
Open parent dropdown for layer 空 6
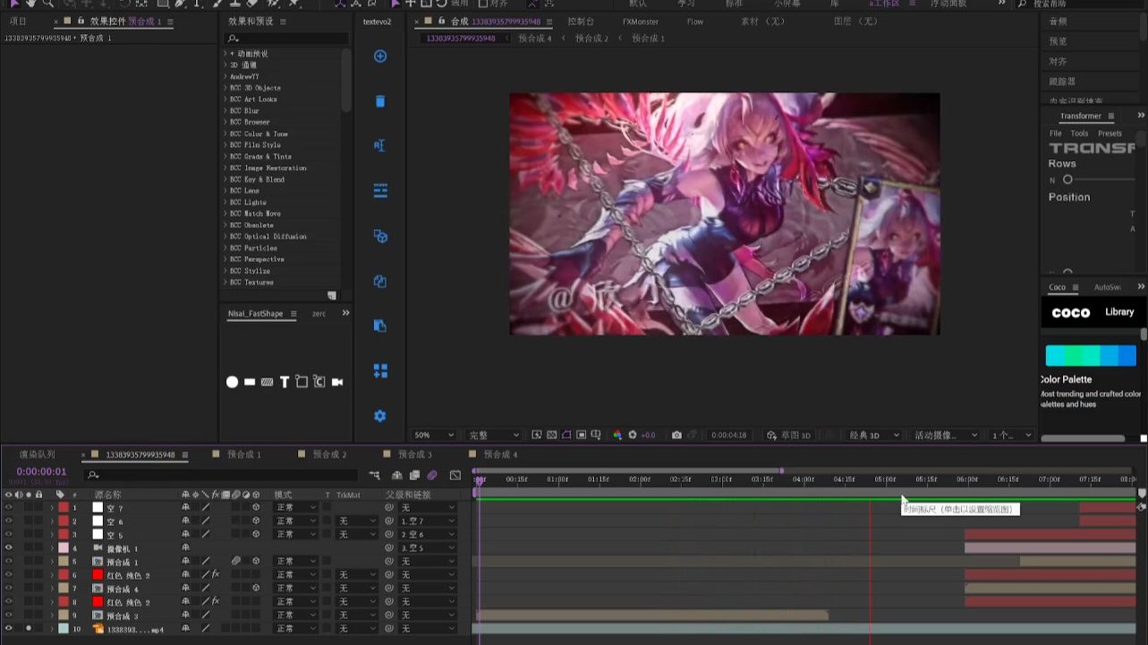coord(427,521)
